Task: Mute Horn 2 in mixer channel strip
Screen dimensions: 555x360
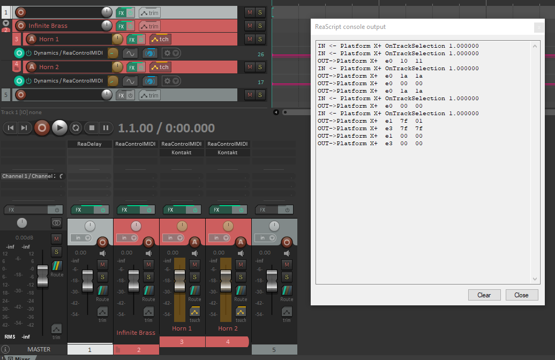Action: 241,265
